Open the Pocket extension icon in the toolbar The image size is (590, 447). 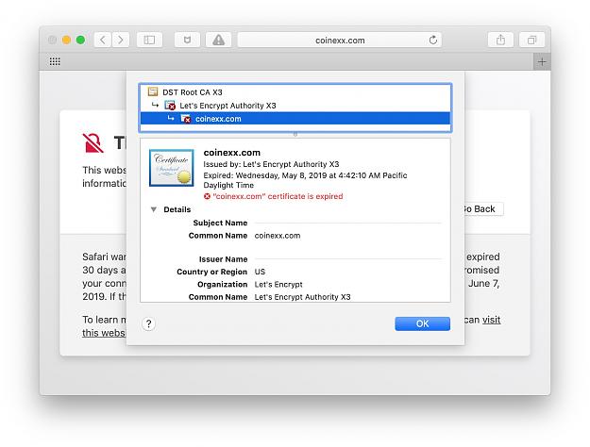pyautogui.click(x=187, y=40)
